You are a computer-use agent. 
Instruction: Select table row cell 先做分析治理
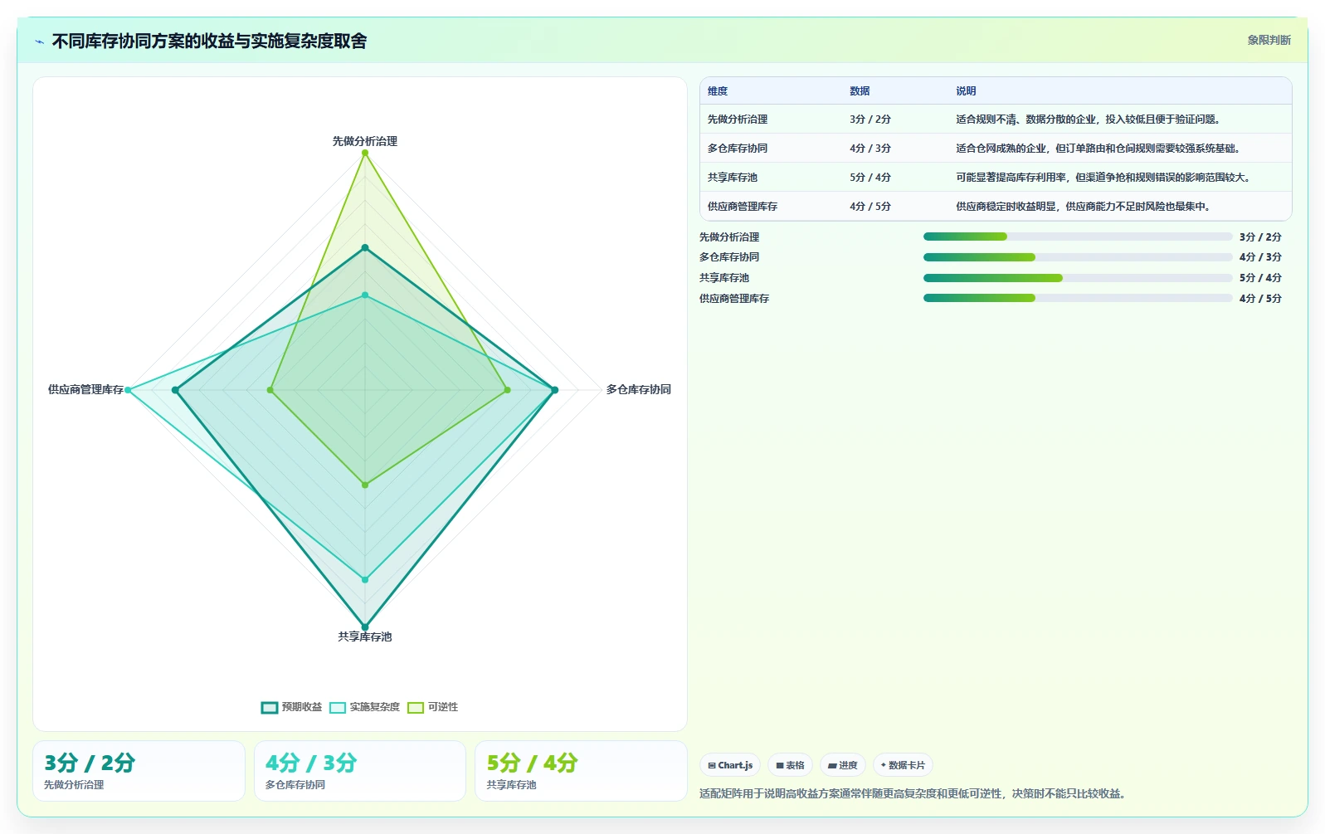pyautogui.click(x=738, y=119)
